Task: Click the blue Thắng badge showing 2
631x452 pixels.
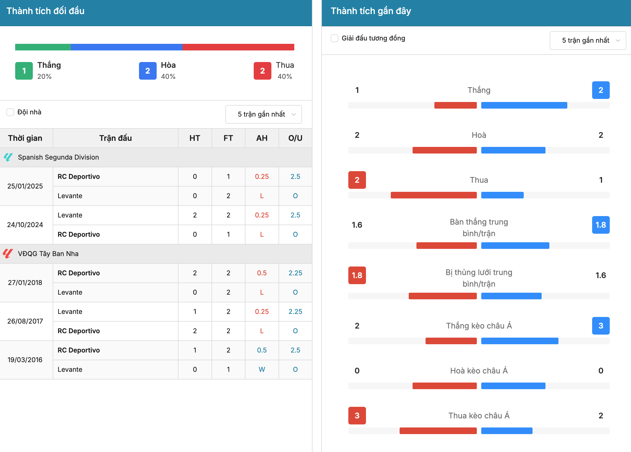Action: point(601,90)
